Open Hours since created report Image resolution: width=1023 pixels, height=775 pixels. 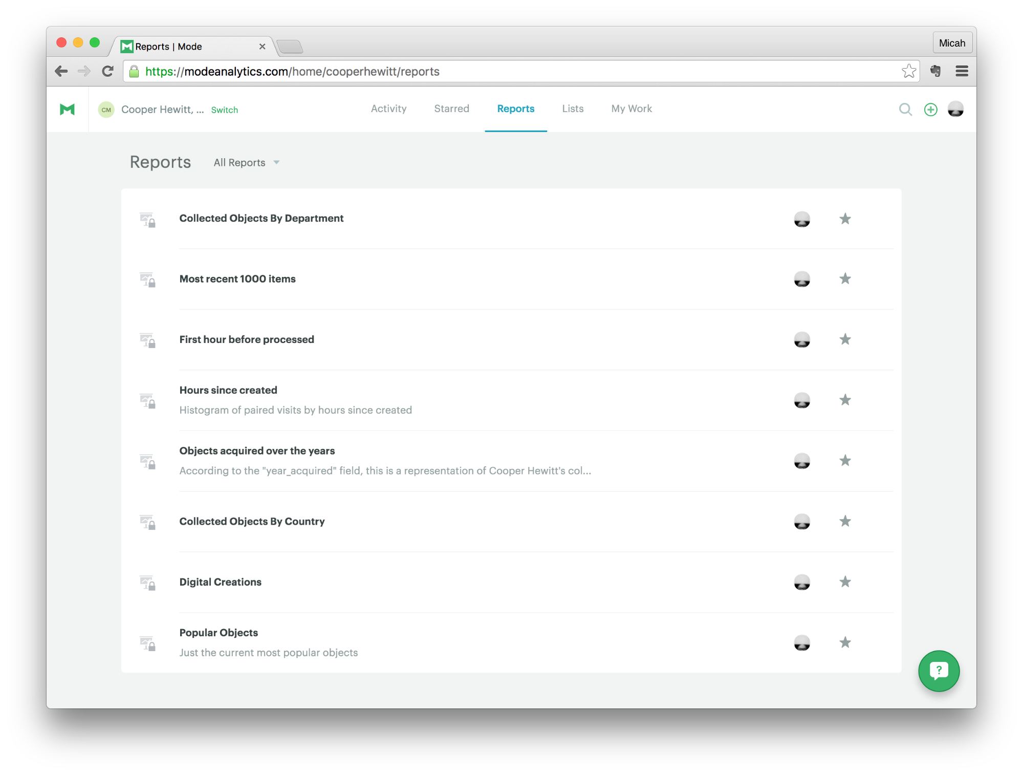tap(228, 390)
